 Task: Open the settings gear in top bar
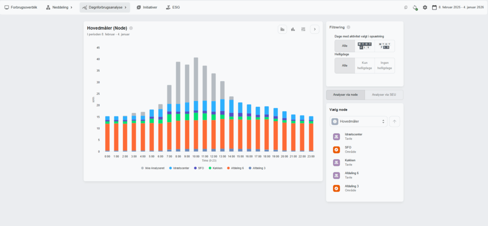point(425,8)
